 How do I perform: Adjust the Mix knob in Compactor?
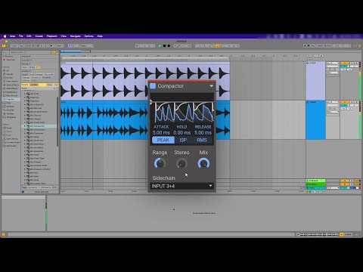point(203,163)
